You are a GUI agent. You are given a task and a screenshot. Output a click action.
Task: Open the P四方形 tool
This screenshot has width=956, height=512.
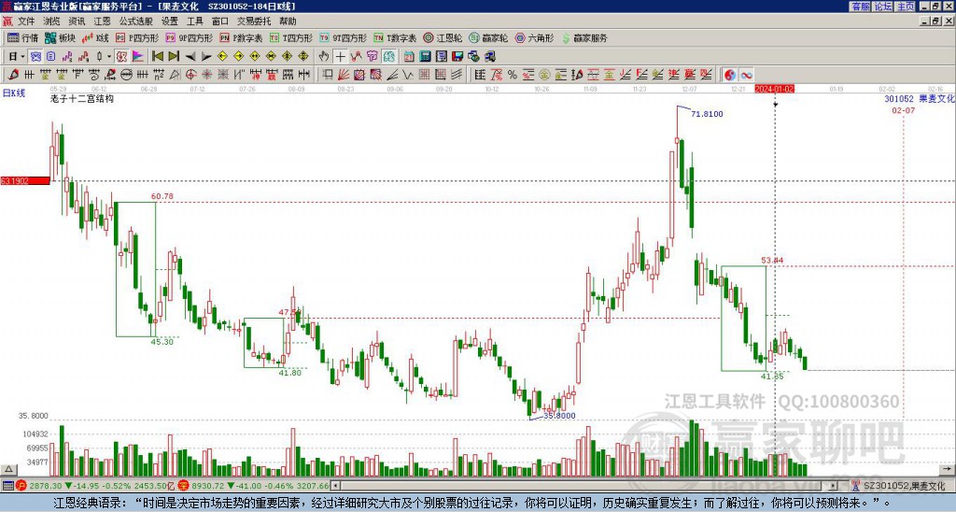click(x=136, y=37)
